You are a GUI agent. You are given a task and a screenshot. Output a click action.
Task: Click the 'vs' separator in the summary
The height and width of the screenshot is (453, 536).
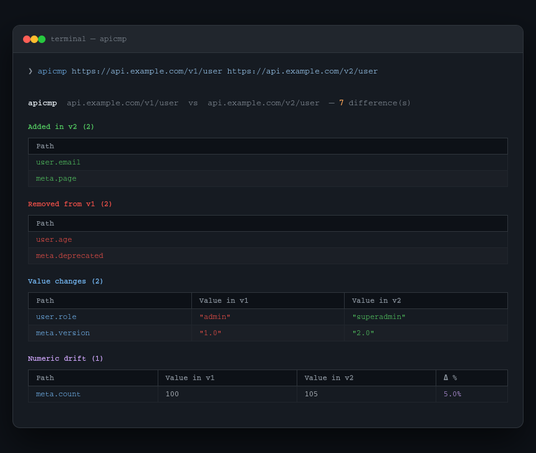pos(193,103)
